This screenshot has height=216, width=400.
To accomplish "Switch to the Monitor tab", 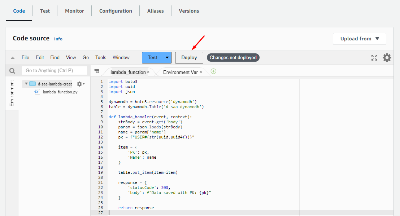I will [74, 11].
